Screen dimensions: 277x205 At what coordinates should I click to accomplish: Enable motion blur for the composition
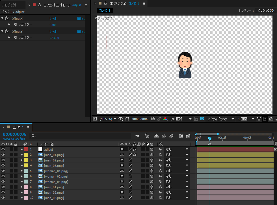coord(171,136)
